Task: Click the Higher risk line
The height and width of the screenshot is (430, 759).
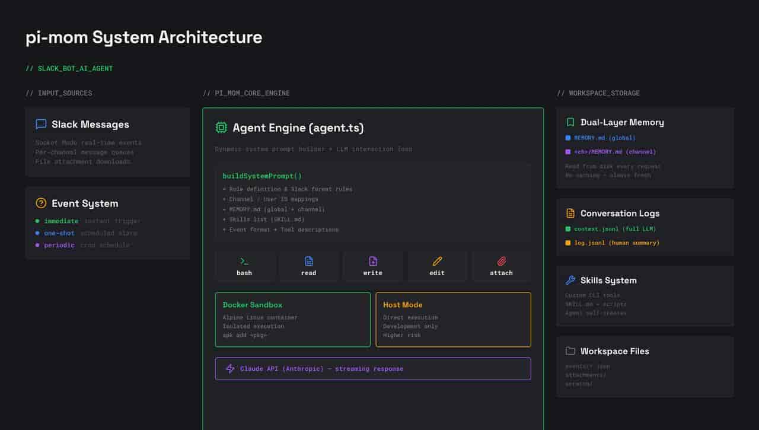Action: 402,335
